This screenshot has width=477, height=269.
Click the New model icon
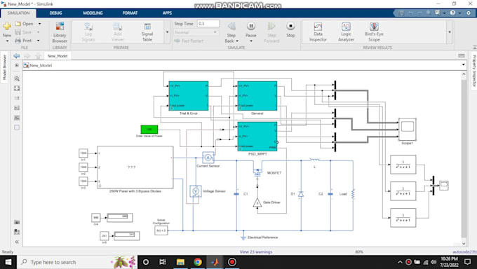7,26
